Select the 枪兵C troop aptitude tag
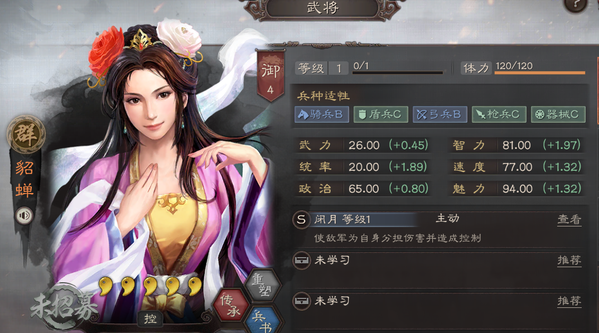Viewport: 599px width, 333px height. pos(499,114)
